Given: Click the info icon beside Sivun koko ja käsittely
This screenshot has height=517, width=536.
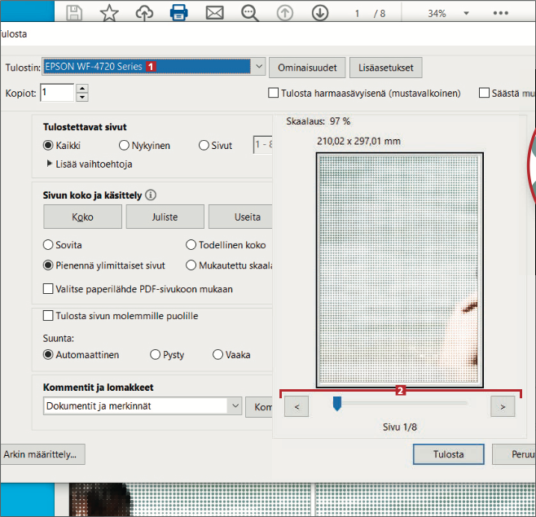Looking at the screenshot, I should (x=151, y=195).
